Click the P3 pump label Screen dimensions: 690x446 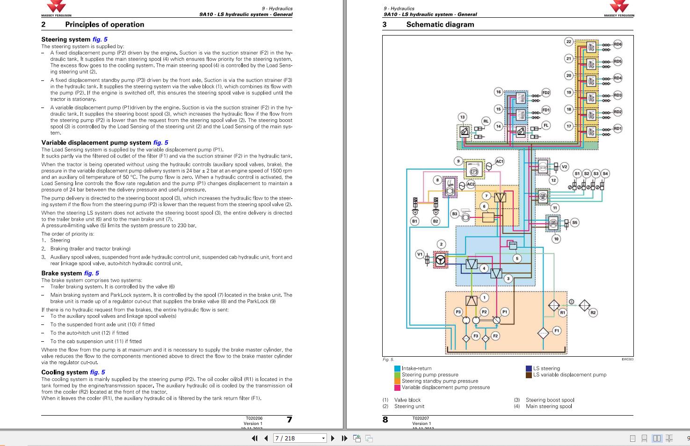pos(458,312)
